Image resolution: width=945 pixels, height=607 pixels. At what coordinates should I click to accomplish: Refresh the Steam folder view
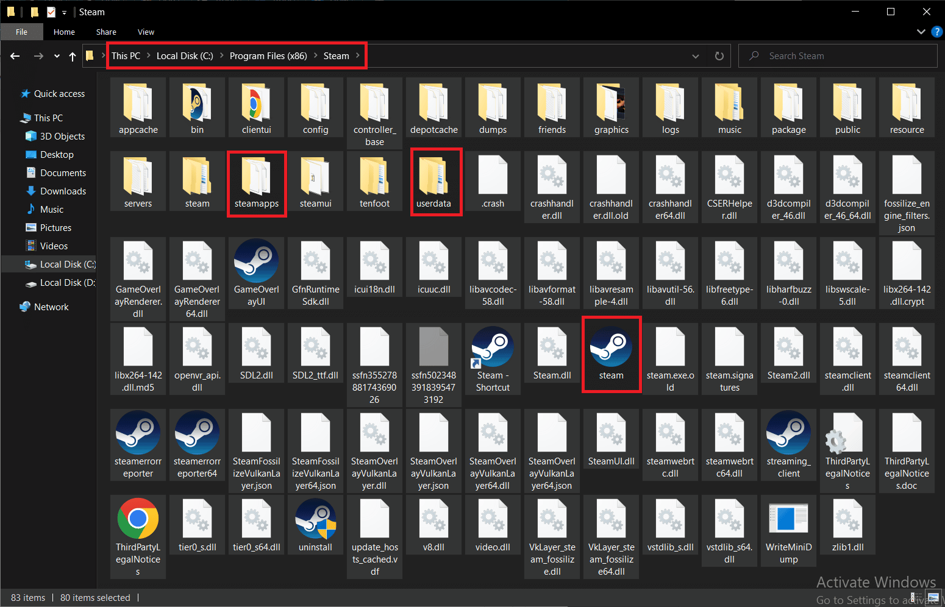719,55
